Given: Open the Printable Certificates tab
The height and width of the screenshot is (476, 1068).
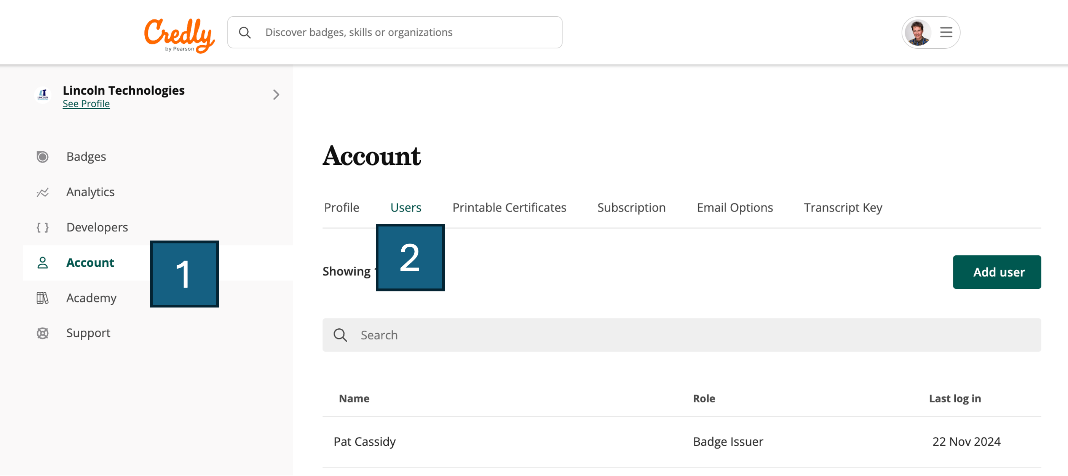Looking at the screenshot, I should click(509, 207).
